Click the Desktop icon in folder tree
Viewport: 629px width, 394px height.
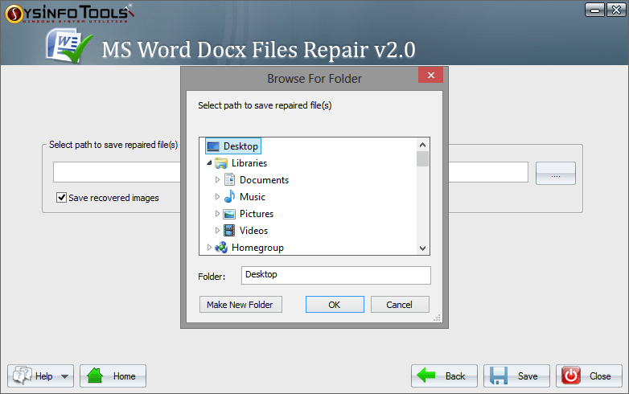point(213,146)
